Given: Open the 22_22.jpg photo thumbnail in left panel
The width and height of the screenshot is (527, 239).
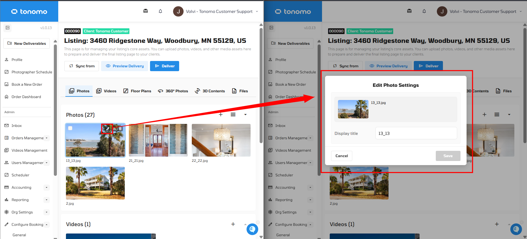Looking at the screenshot, I should [x=221, y=140].
